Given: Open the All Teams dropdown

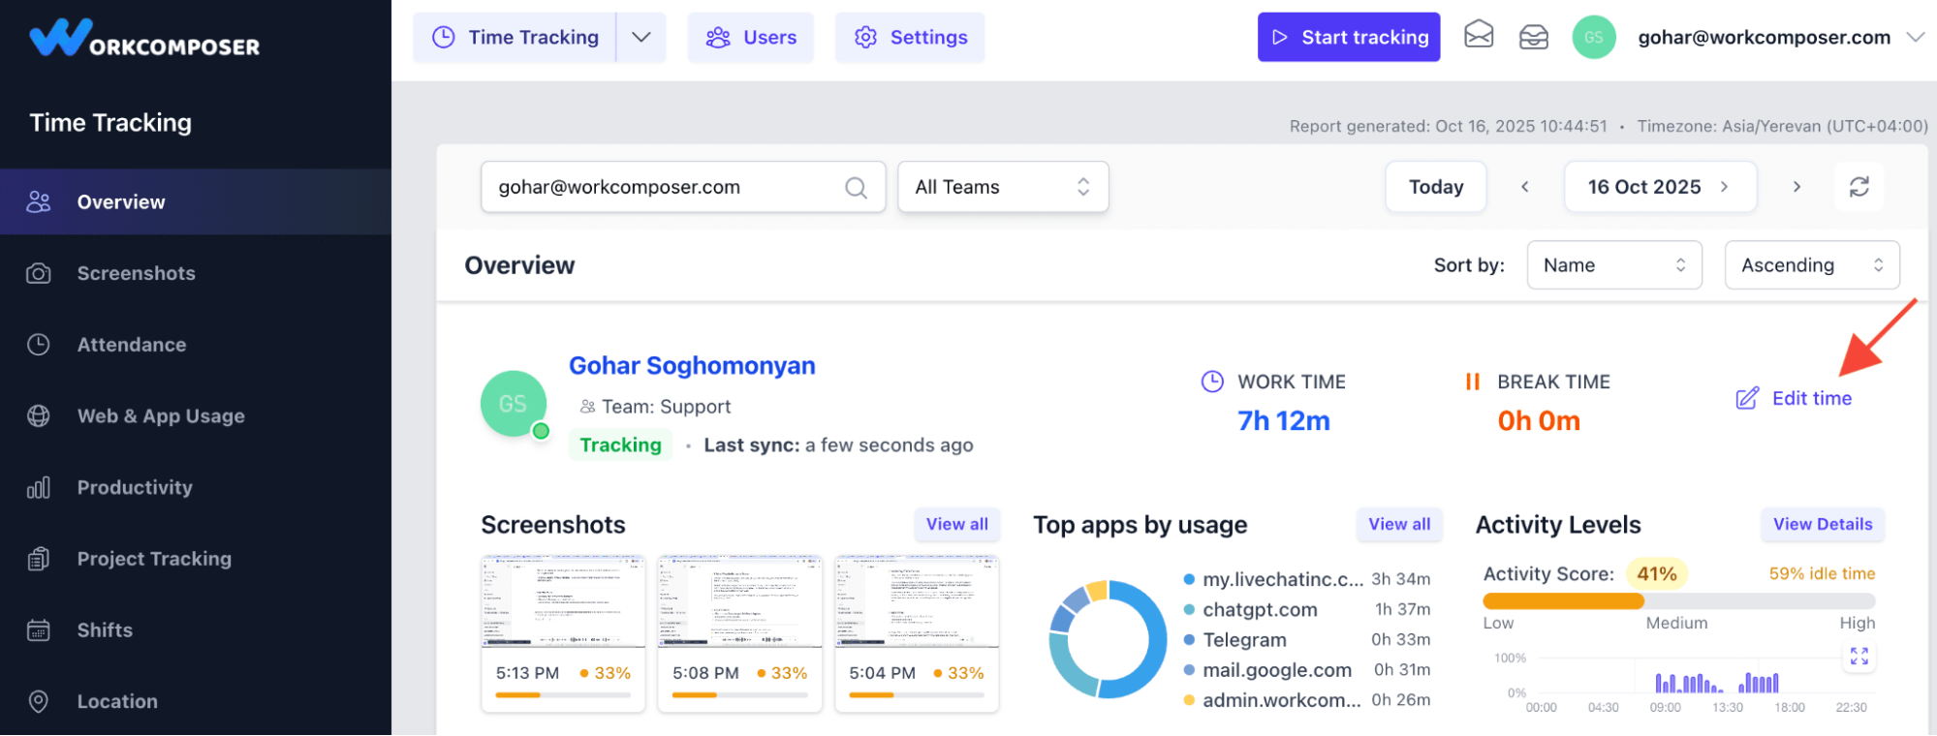Looking at the screenshot, I should (x=1003, y=187).
